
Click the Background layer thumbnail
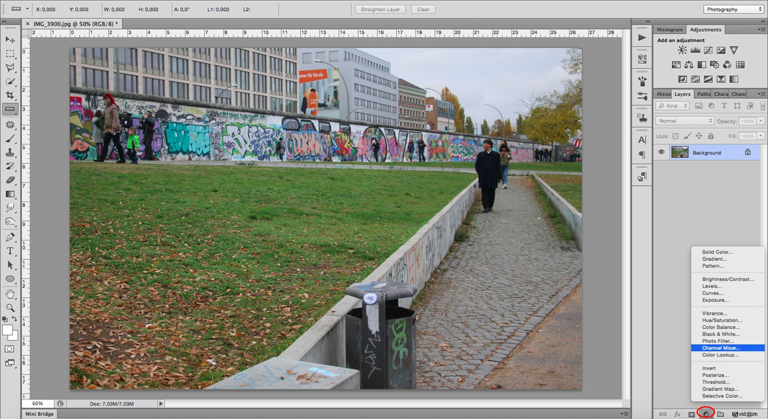tap(680, 152)
